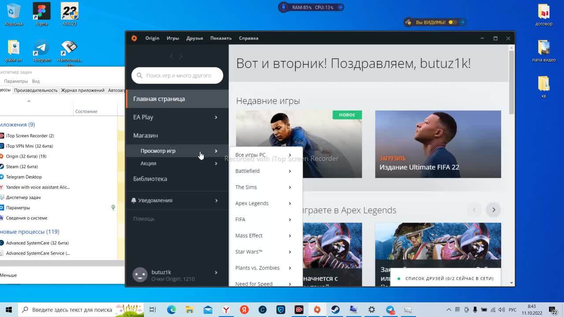This screenshot has width=564, height=317.
Task: Open Yandex Browser from taskbar
Action: point(226,310)
